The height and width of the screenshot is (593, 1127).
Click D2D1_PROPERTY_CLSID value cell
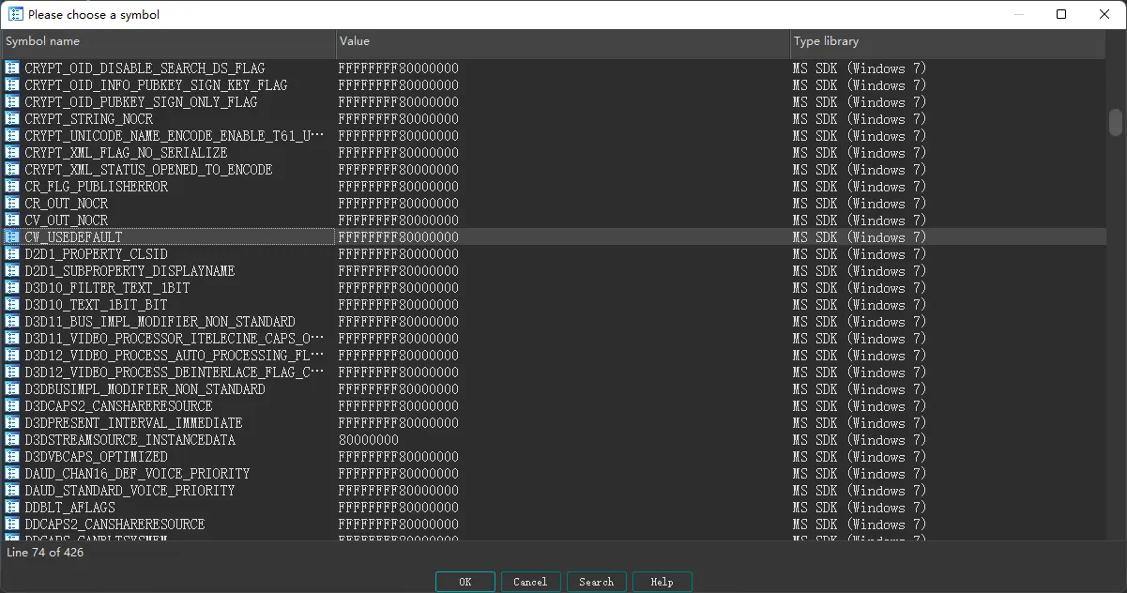399,254
